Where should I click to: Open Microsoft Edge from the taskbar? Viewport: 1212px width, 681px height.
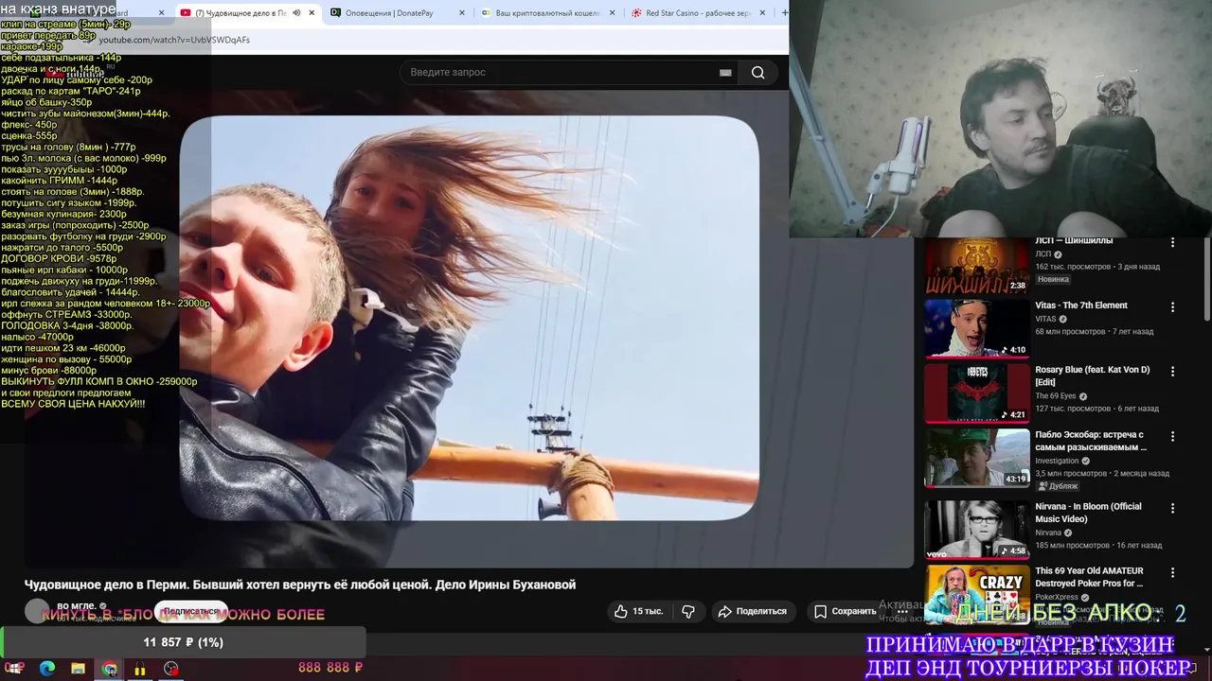[x=47, y=669]
